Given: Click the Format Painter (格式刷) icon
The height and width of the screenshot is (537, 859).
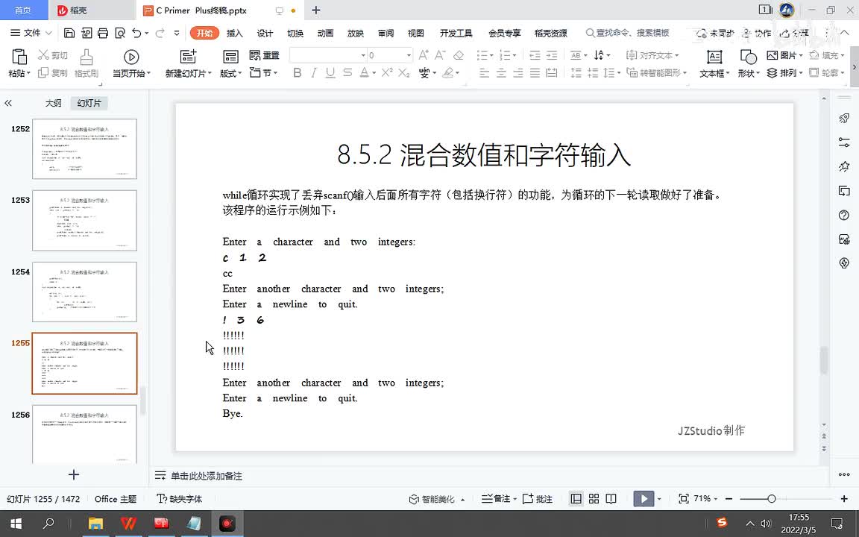Looking at the screenshot, I should (x=86, y=57).
